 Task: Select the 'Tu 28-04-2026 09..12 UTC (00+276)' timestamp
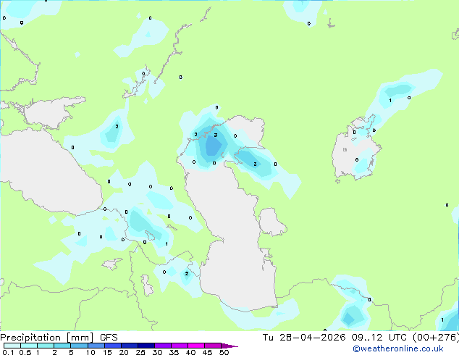[x=361, y=338]
